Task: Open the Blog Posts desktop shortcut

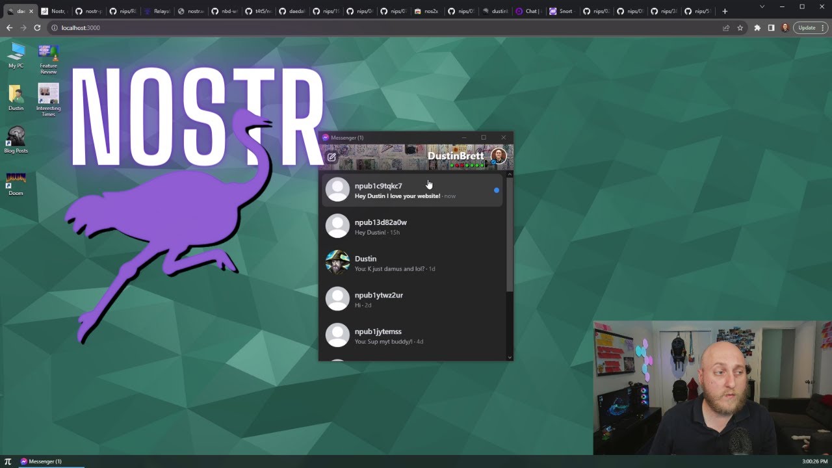Action: coord(16,140)
